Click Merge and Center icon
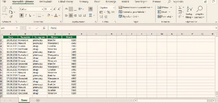This screenshot has height=103, width=218. click(x=90, y=15)
